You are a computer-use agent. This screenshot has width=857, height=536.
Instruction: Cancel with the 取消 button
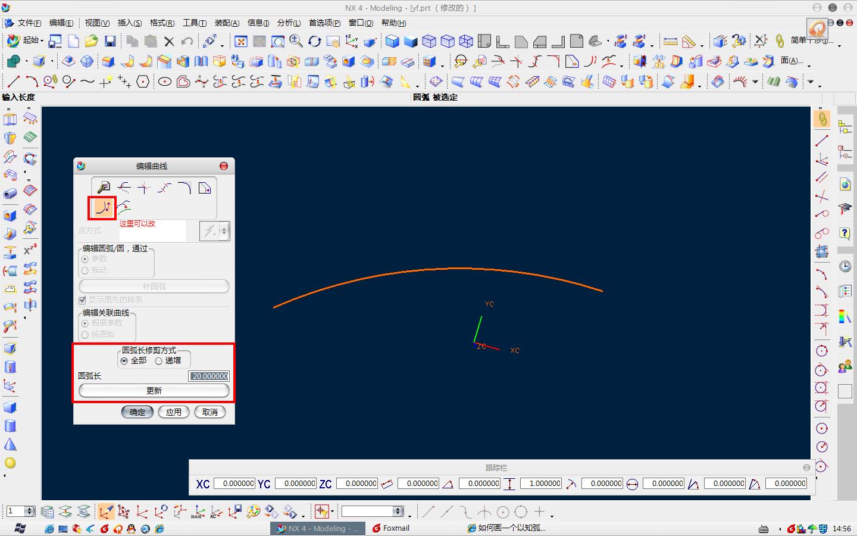(x=210, y=412)
